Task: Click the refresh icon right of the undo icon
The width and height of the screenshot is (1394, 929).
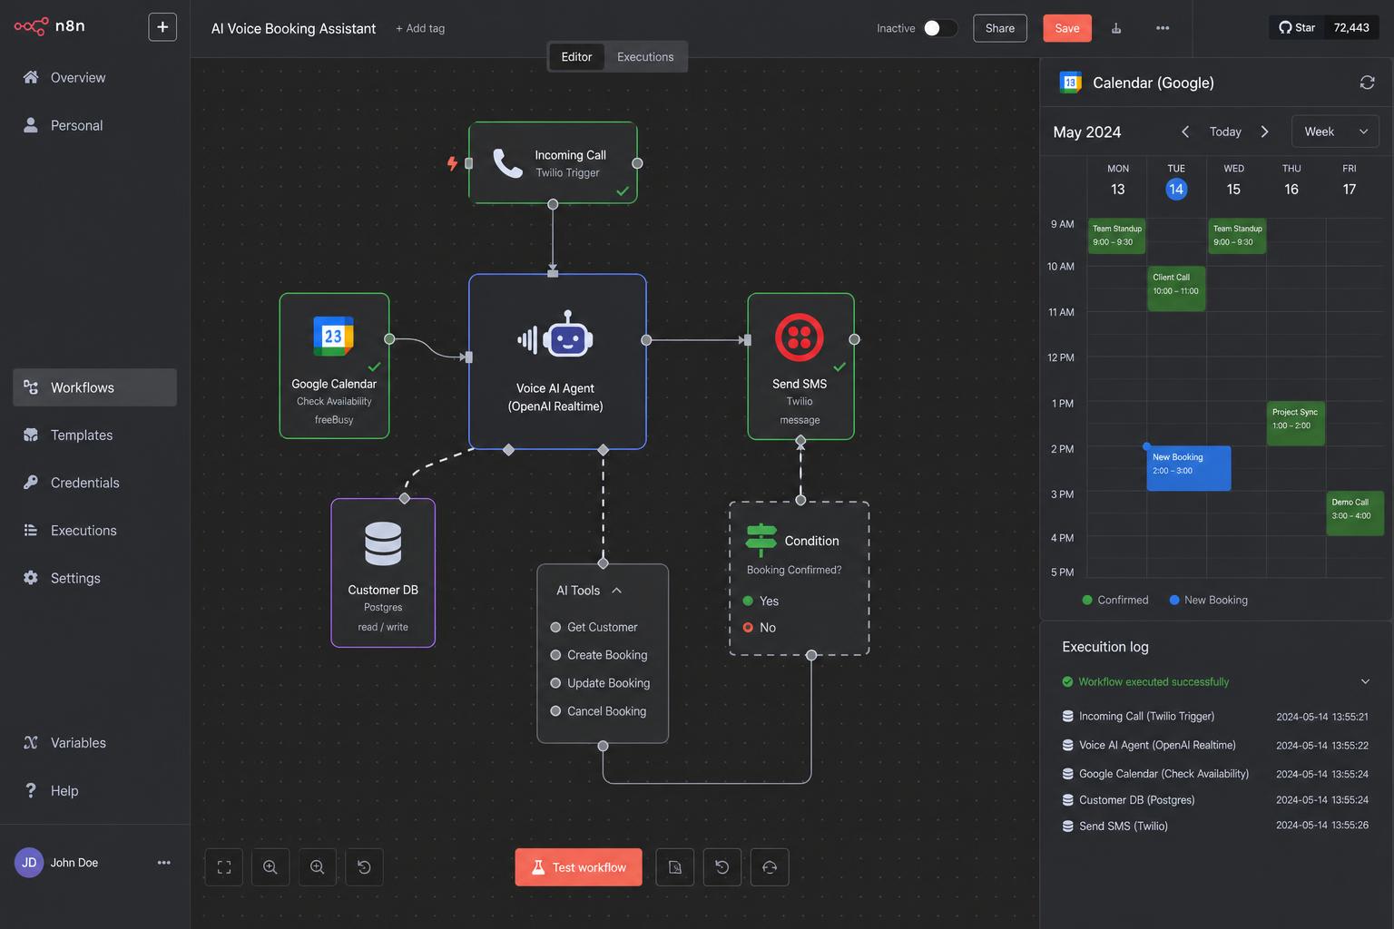Action: (x=770, y=867)
